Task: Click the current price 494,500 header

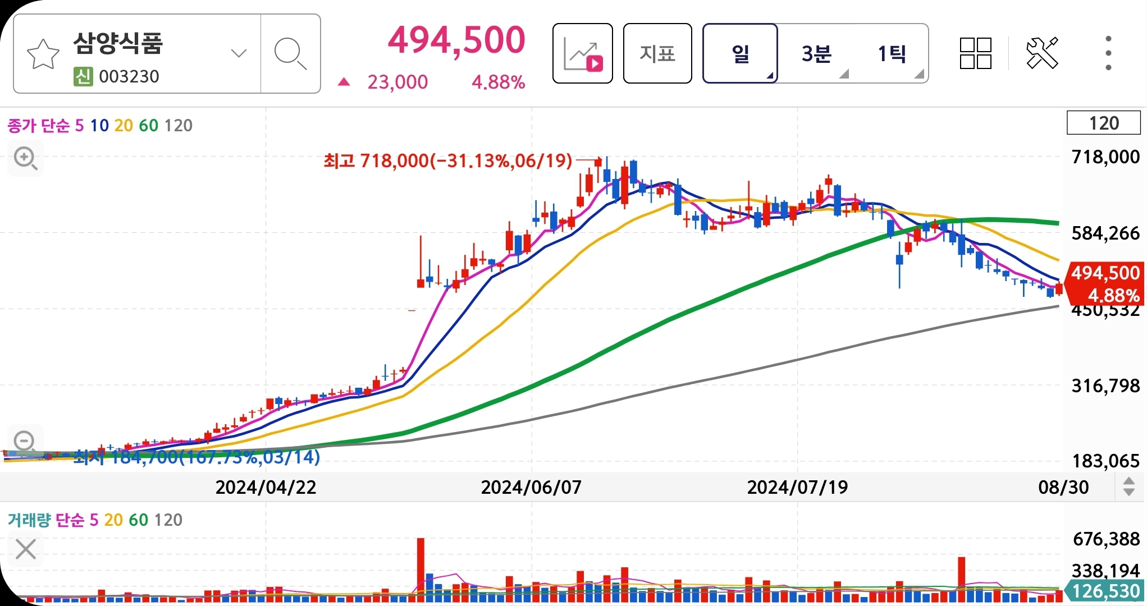Action: [x=456, y=40]
